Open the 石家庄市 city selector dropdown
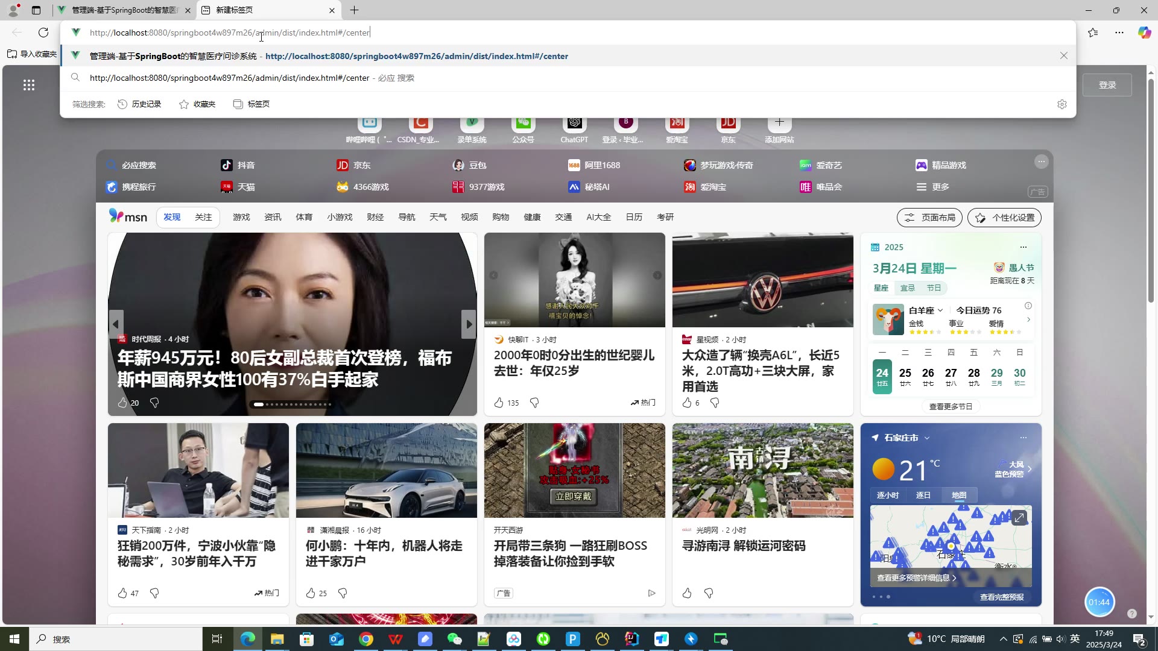Viewport: 1158px width, 651px height. point(927,438)
